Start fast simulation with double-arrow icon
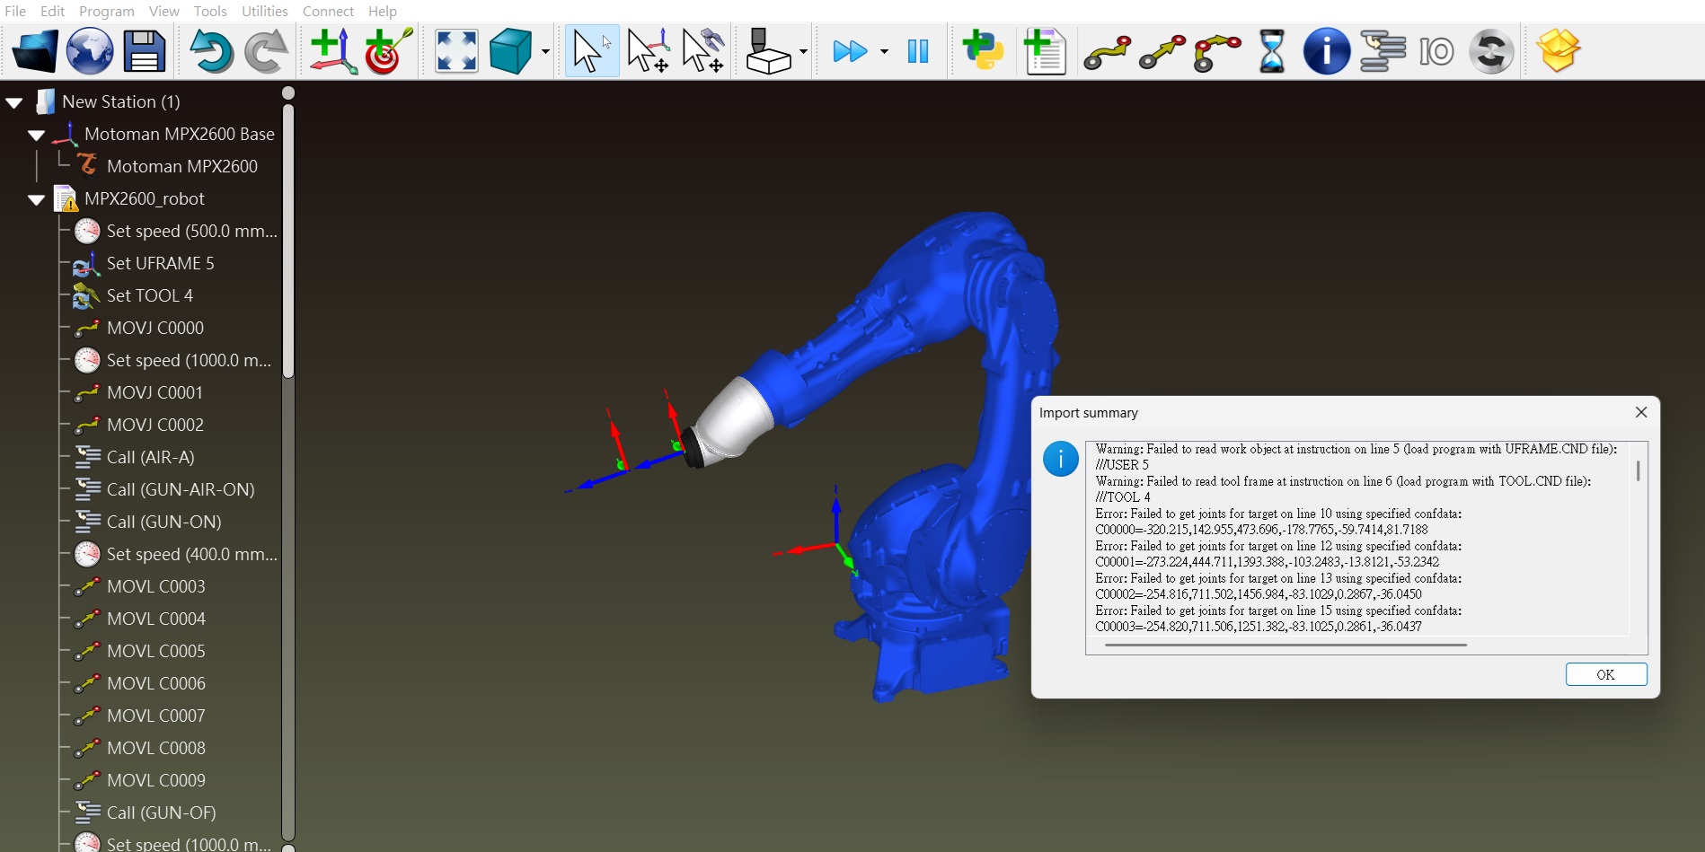Viewport: 1705px width, 852px height. 850,51
